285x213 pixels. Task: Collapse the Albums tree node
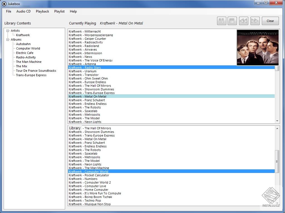coord(8,39)
